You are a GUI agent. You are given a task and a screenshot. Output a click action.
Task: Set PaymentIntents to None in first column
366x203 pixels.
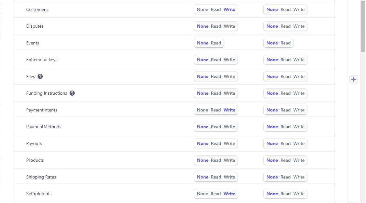pyautogui.click(x=202, y=110)
